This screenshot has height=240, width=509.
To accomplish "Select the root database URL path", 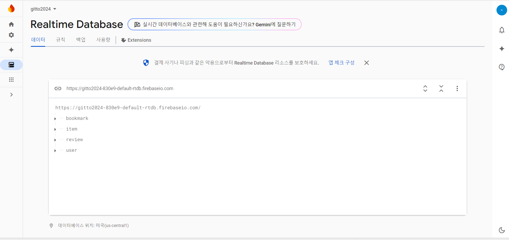I will pos(128,108).
